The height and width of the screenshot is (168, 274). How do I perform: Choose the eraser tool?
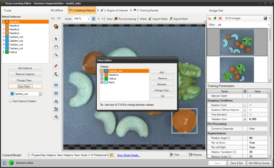point(56,66)
